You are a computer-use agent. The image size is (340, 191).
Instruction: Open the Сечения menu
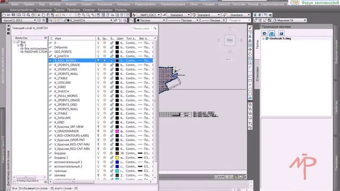89,10
